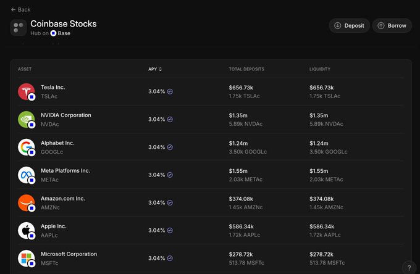Select the Amazon.com Inc. asset name

[x=62, y=199]
